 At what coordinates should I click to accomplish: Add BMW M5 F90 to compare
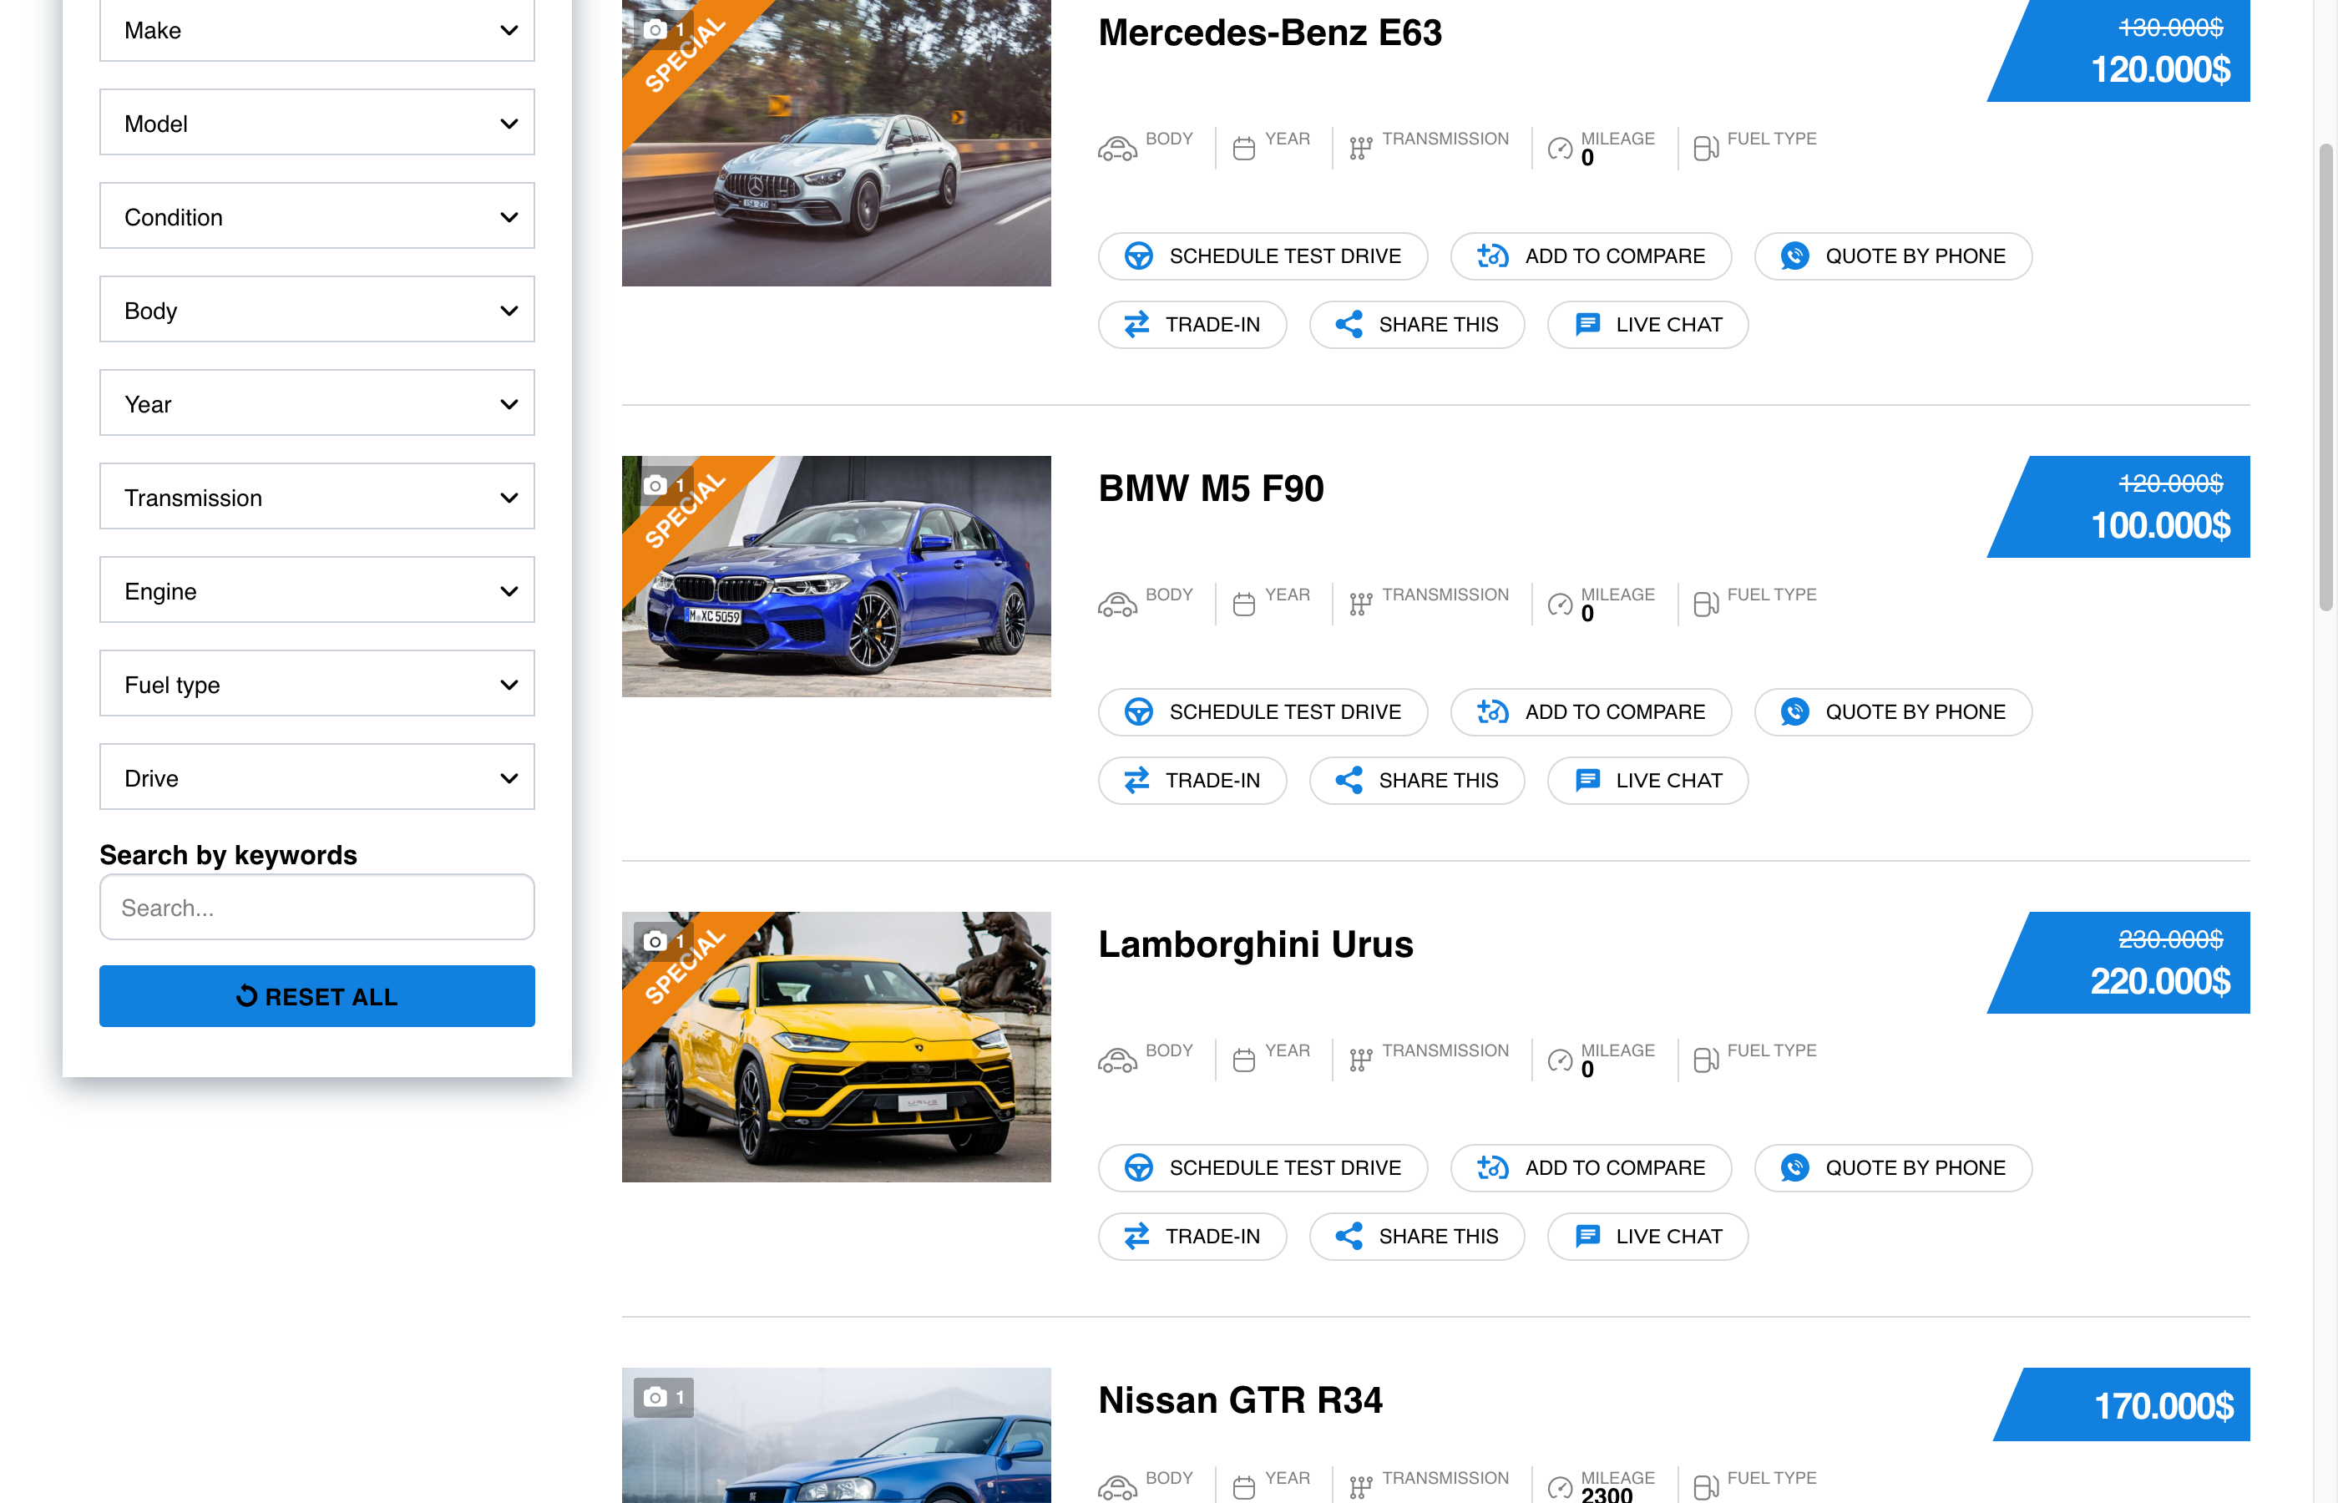pos(1591,711)
